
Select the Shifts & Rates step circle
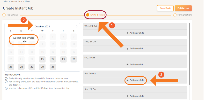[x=88, y=15]
